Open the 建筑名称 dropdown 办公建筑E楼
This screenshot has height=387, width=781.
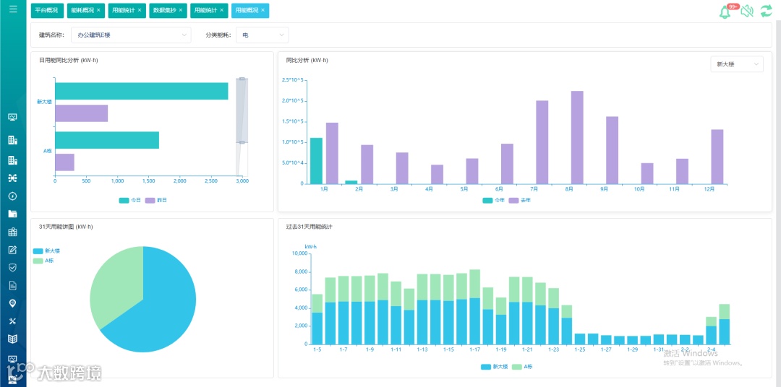tap(131, 35)
